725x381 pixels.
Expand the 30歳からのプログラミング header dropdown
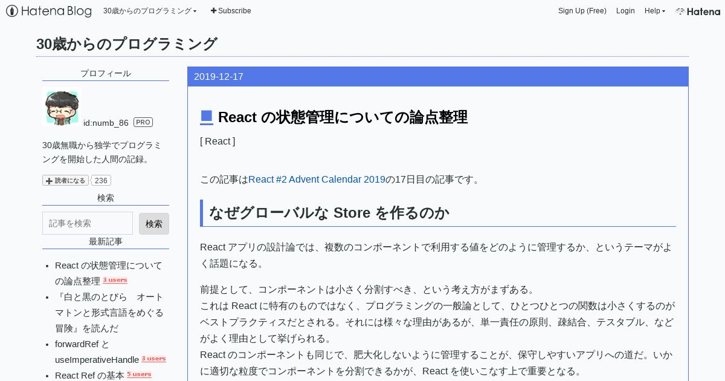150,11
